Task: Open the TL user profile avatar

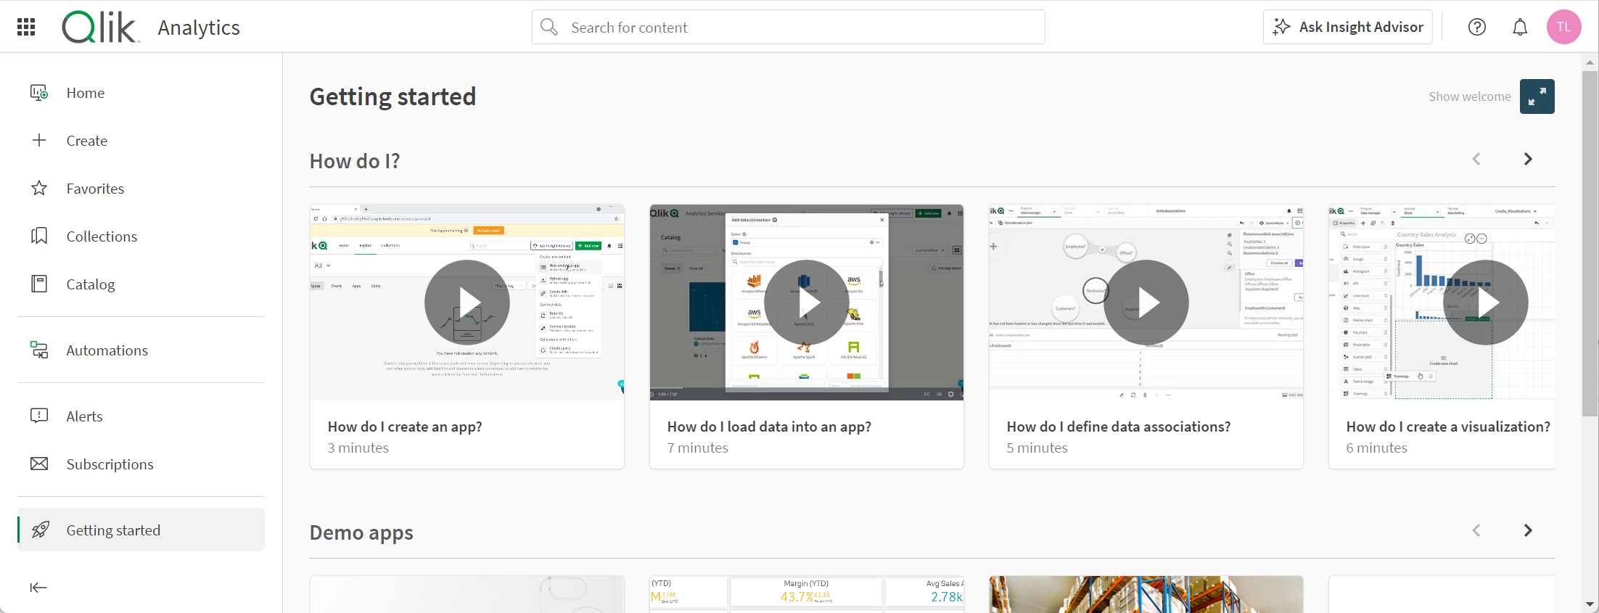Action: pos(1563,27)
